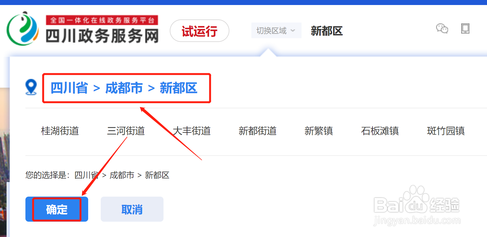Open the WeChat icon in header
487x237 pixels.
(x=442, y=29)
